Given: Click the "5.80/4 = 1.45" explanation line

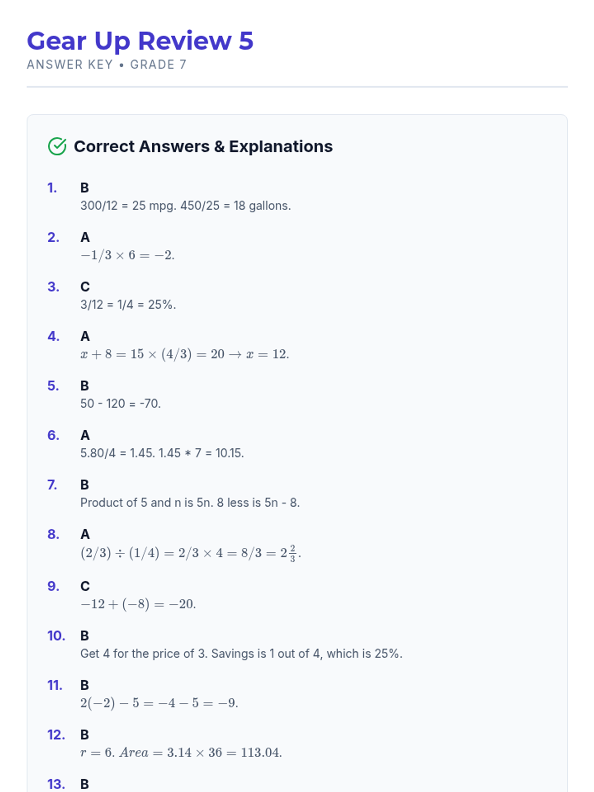Looking at the screenshot, I should click(x=162, y=453).
